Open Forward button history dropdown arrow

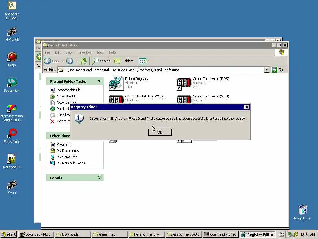pyautogui.click(x=77, y=61)
